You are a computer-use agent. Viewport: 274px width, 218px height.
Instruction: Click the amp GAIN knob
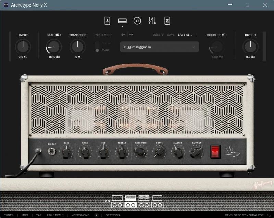point(66,152)
